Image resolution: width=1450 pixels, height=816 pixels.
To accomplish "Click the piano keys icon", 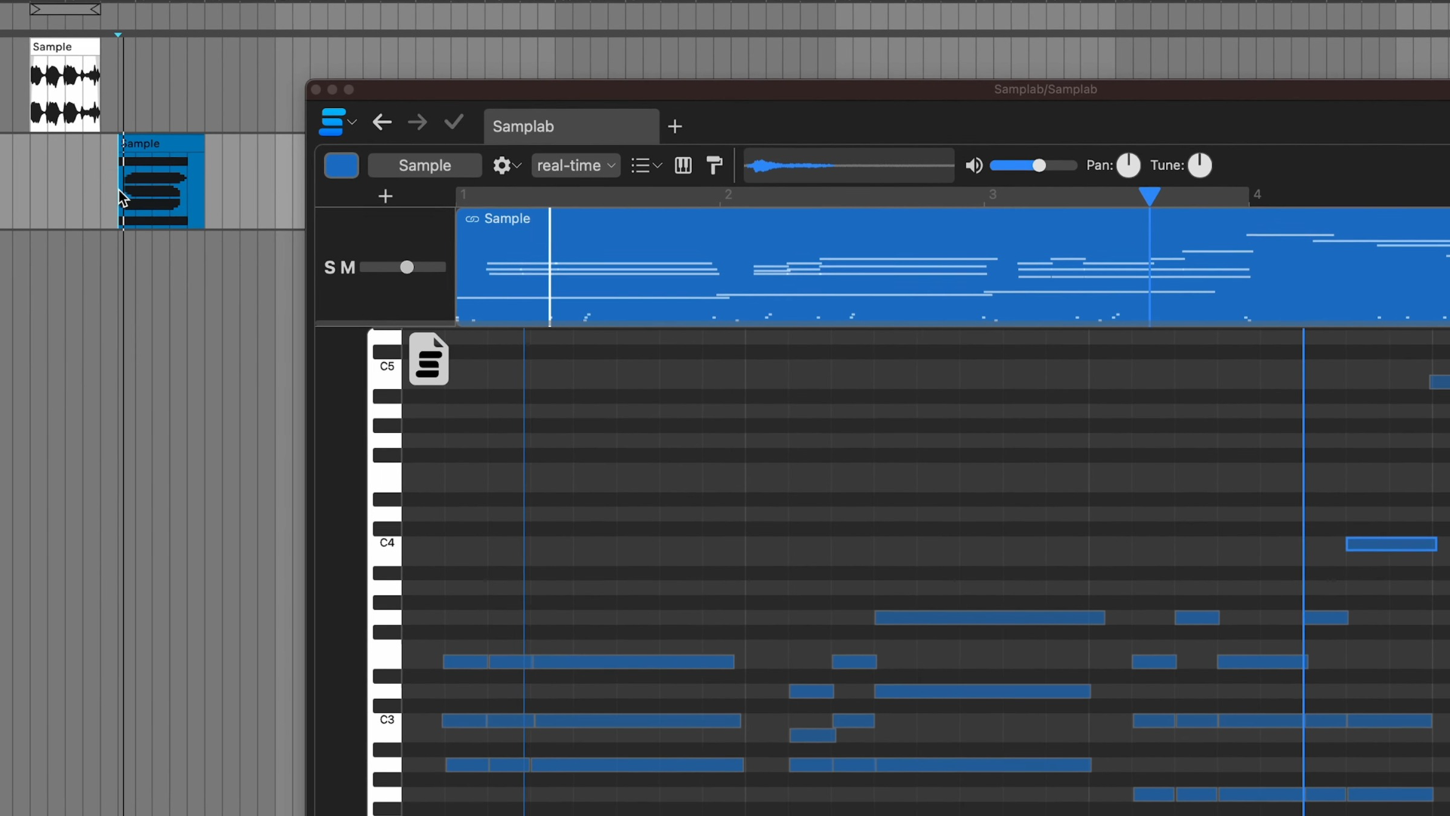I will pyautogui.click(x=683, y=165).
